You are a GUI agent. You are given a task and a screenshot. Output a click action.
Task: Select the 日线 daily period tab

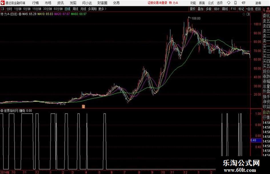(x=67, y=9)
